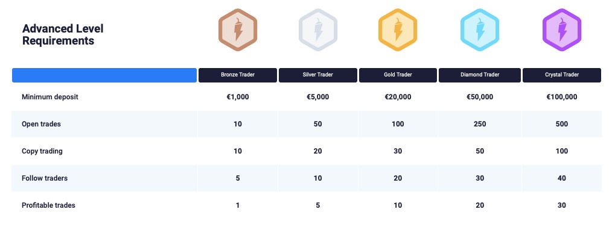Select the Silver Trader column header
The width and height of the screenshot is (615, 230).
click(x=317, y=75)
